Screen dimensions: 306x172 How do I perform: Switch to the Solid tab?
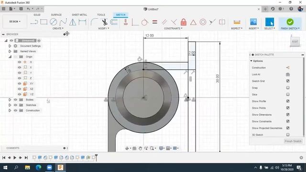tap(37, 15)
